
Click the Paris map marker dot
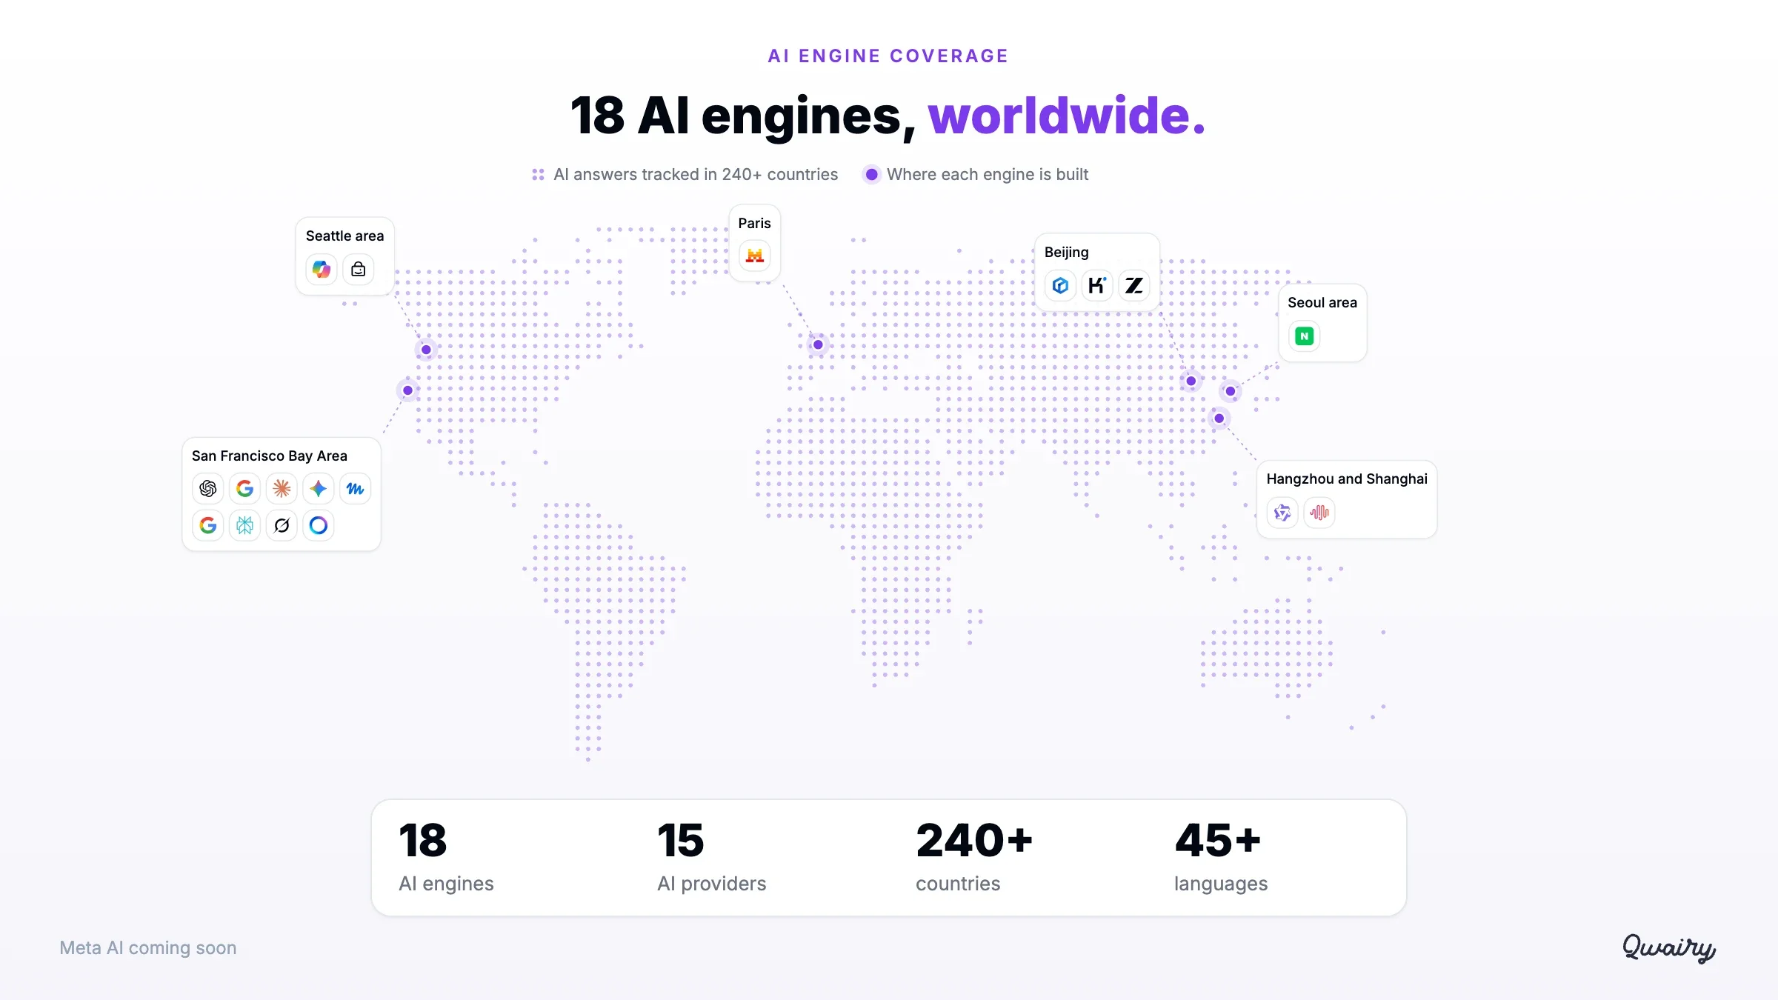click(x=818, y=344)
